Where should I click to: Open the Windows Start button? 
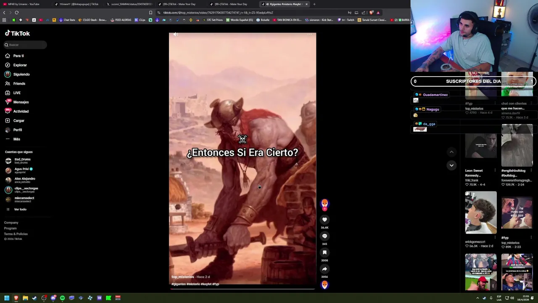(7, 298)
